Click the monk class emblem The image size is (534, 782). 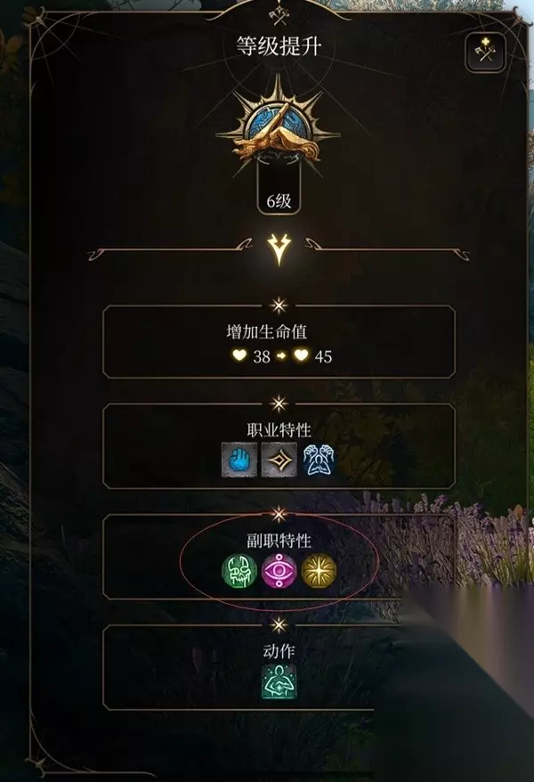pyautogui.click(x=279, y=130)
